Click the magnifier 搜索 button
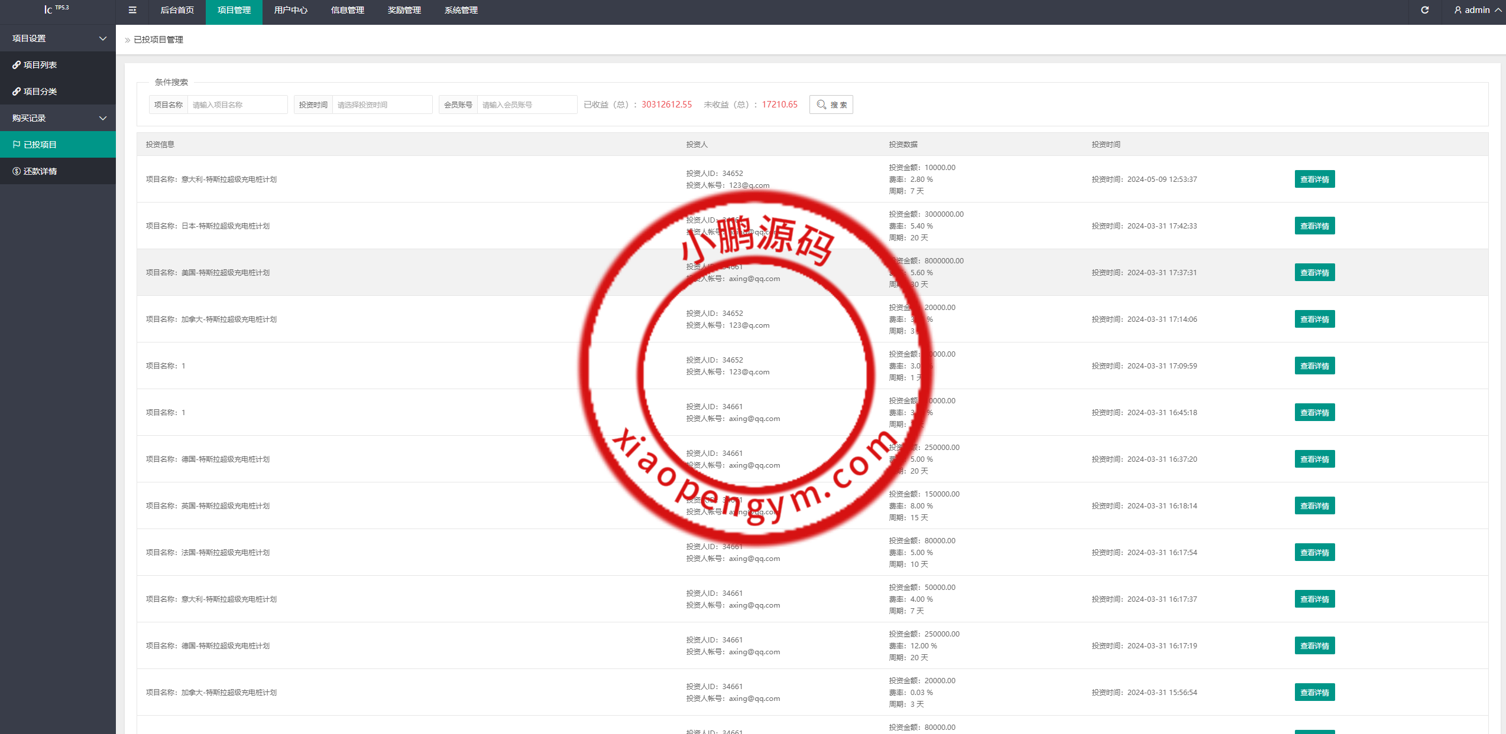Screen dimensions: 1506x734 (x=831, y=105)
